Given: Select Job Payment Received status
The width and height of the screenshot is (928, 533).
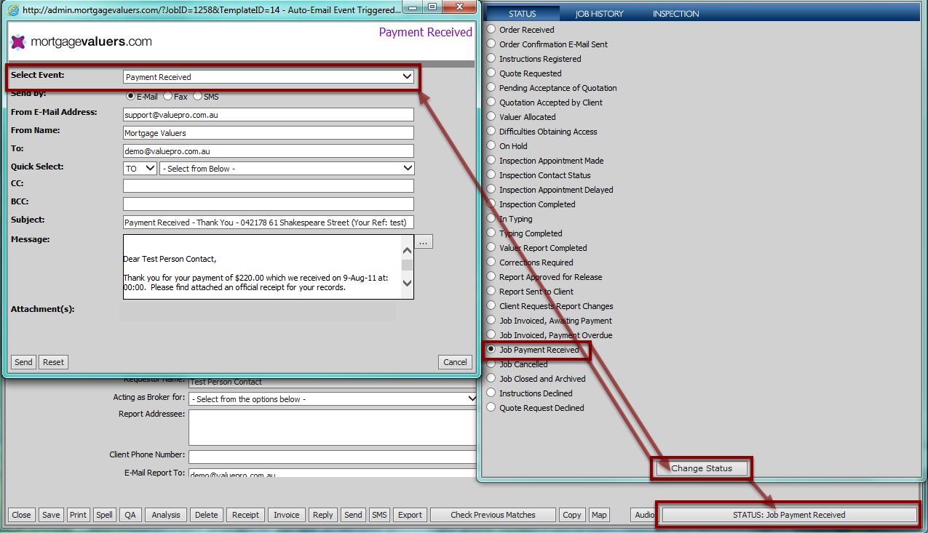Looking at the screenshot, I should click(491, 350).
